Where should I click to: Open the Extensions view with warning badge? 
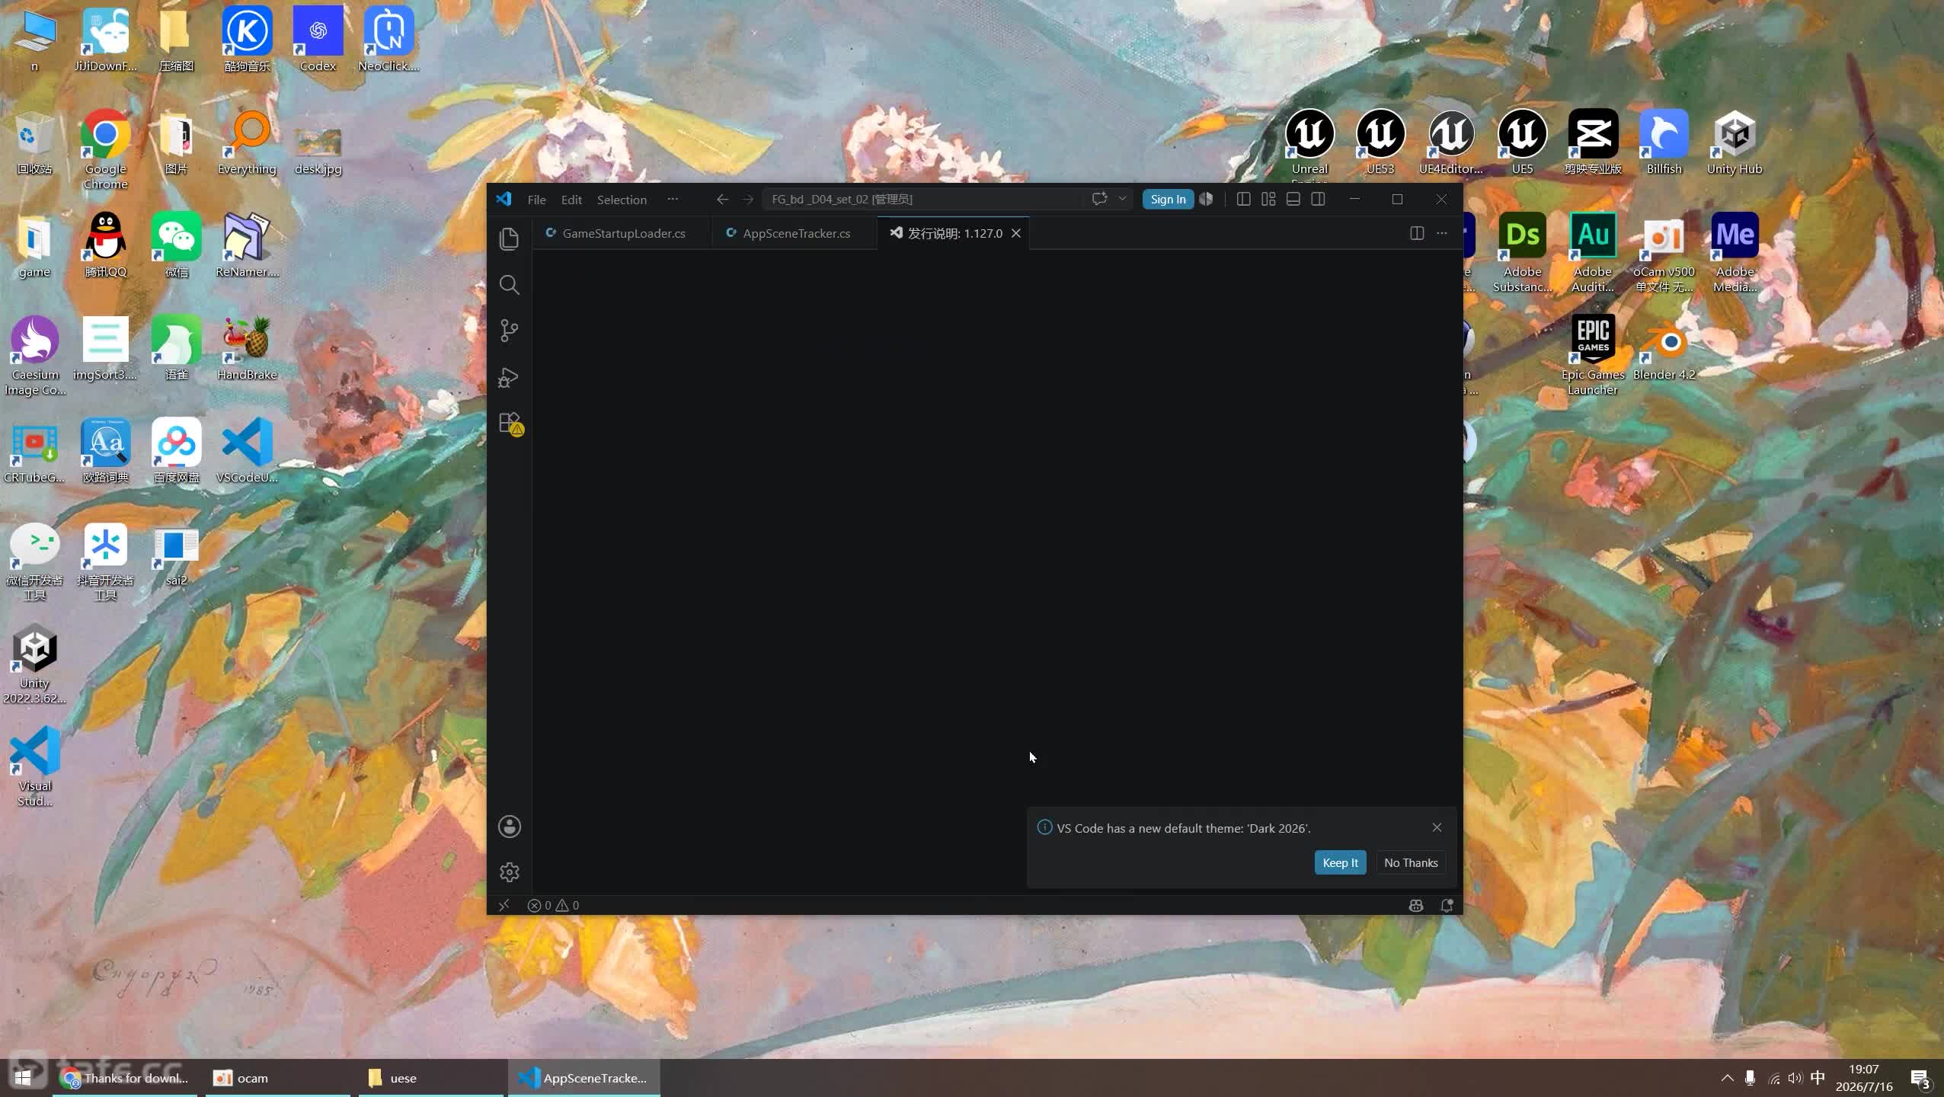510,424
